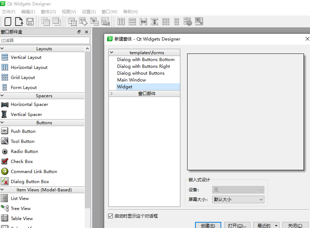Click the 创建(R) button
This screenshot has height=228, width=310.
(x=208, y=225)
